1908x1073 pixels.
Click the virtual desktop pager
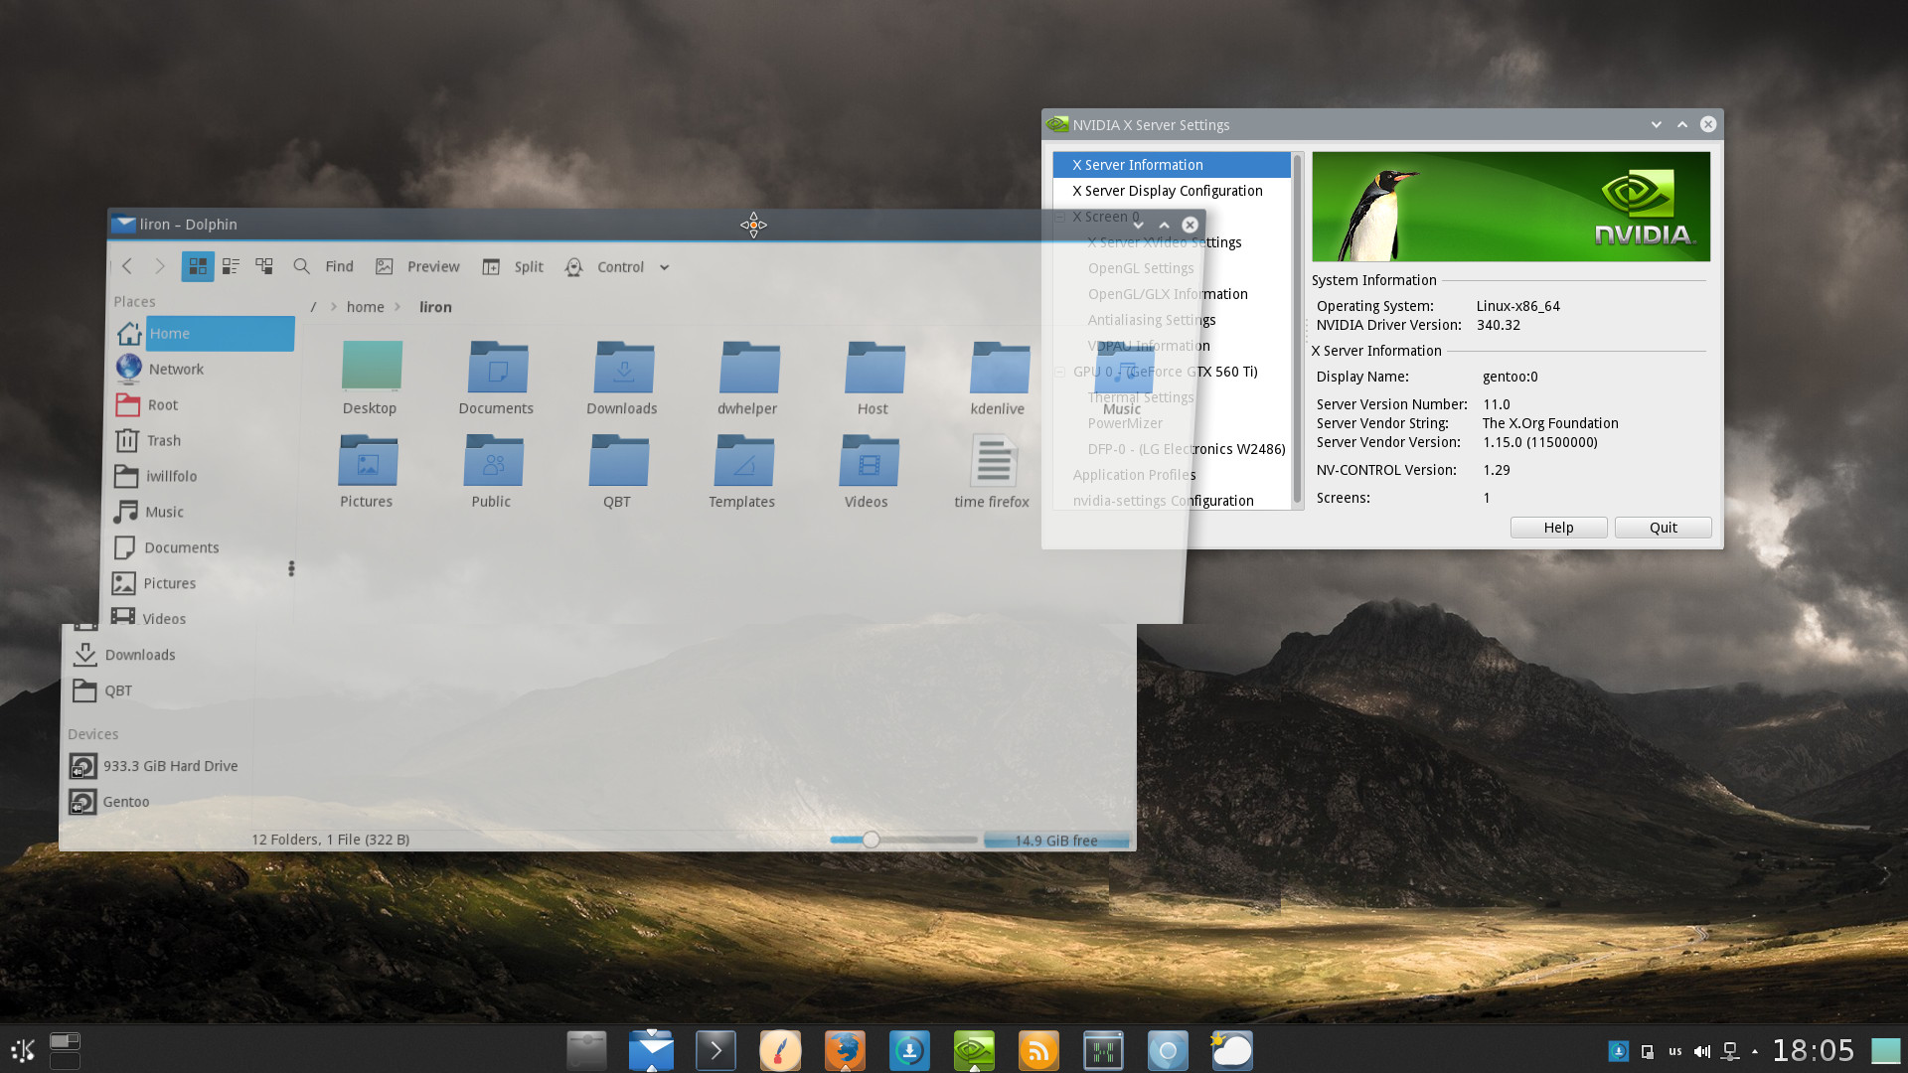65,1049
